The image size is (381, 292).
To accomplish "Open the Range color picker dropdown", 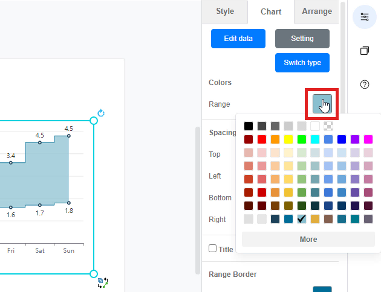I will tap(322, 104).
